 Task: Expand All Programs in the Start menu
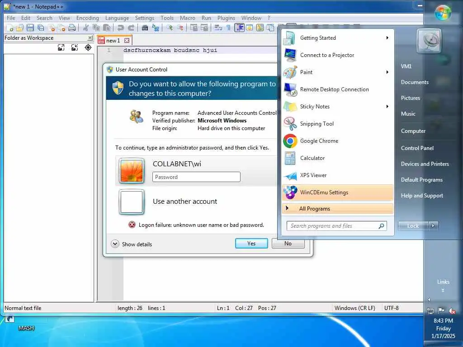(x=337, y=209)
